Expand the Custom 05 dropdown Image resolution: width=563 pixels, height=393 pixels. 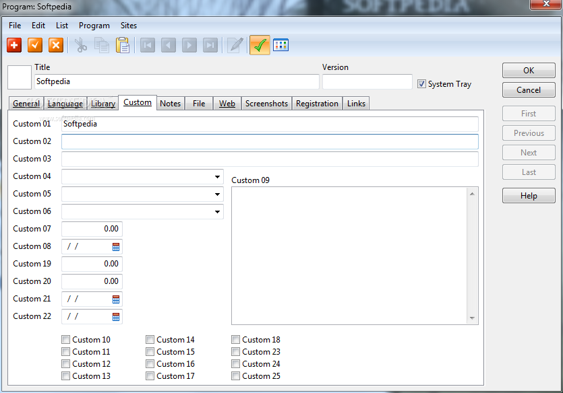click(217, 194)
